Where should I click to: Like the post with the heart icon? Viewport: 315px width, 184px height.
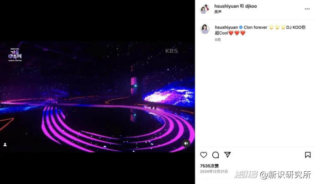pyautogui.click(x=204, y=155)
